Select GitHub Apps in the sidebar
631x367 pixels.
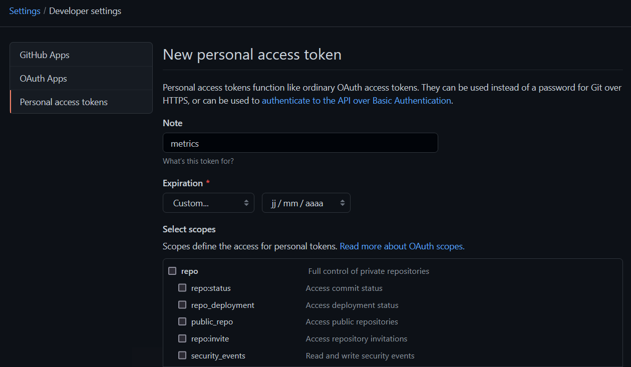44,55
